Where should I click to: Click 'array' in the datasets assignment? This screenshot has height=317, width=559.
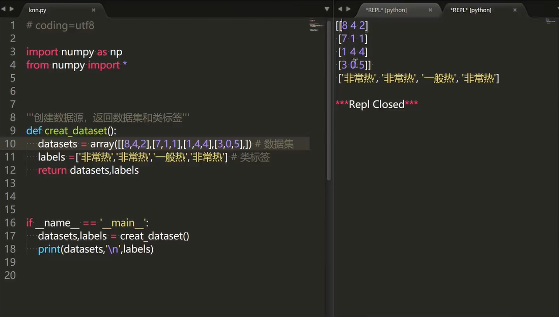click(x=102, y=144)
